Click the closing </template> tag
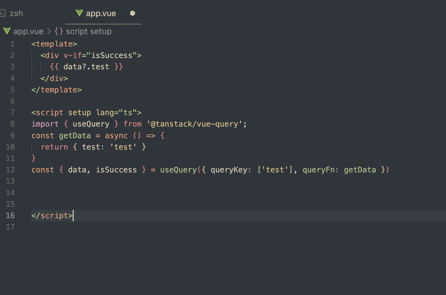The width and height of the screenshot is (446, 295). [56, 90]
